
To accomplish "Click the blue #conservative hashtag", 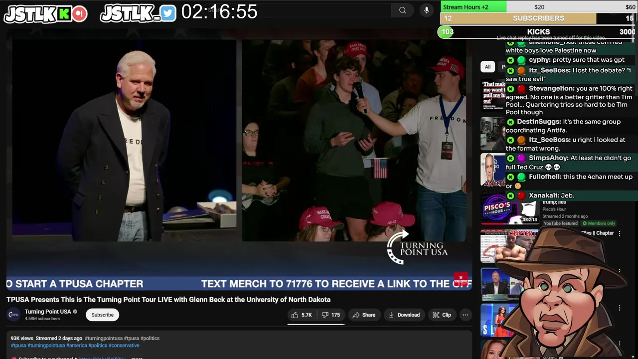I will click(124, 346).
